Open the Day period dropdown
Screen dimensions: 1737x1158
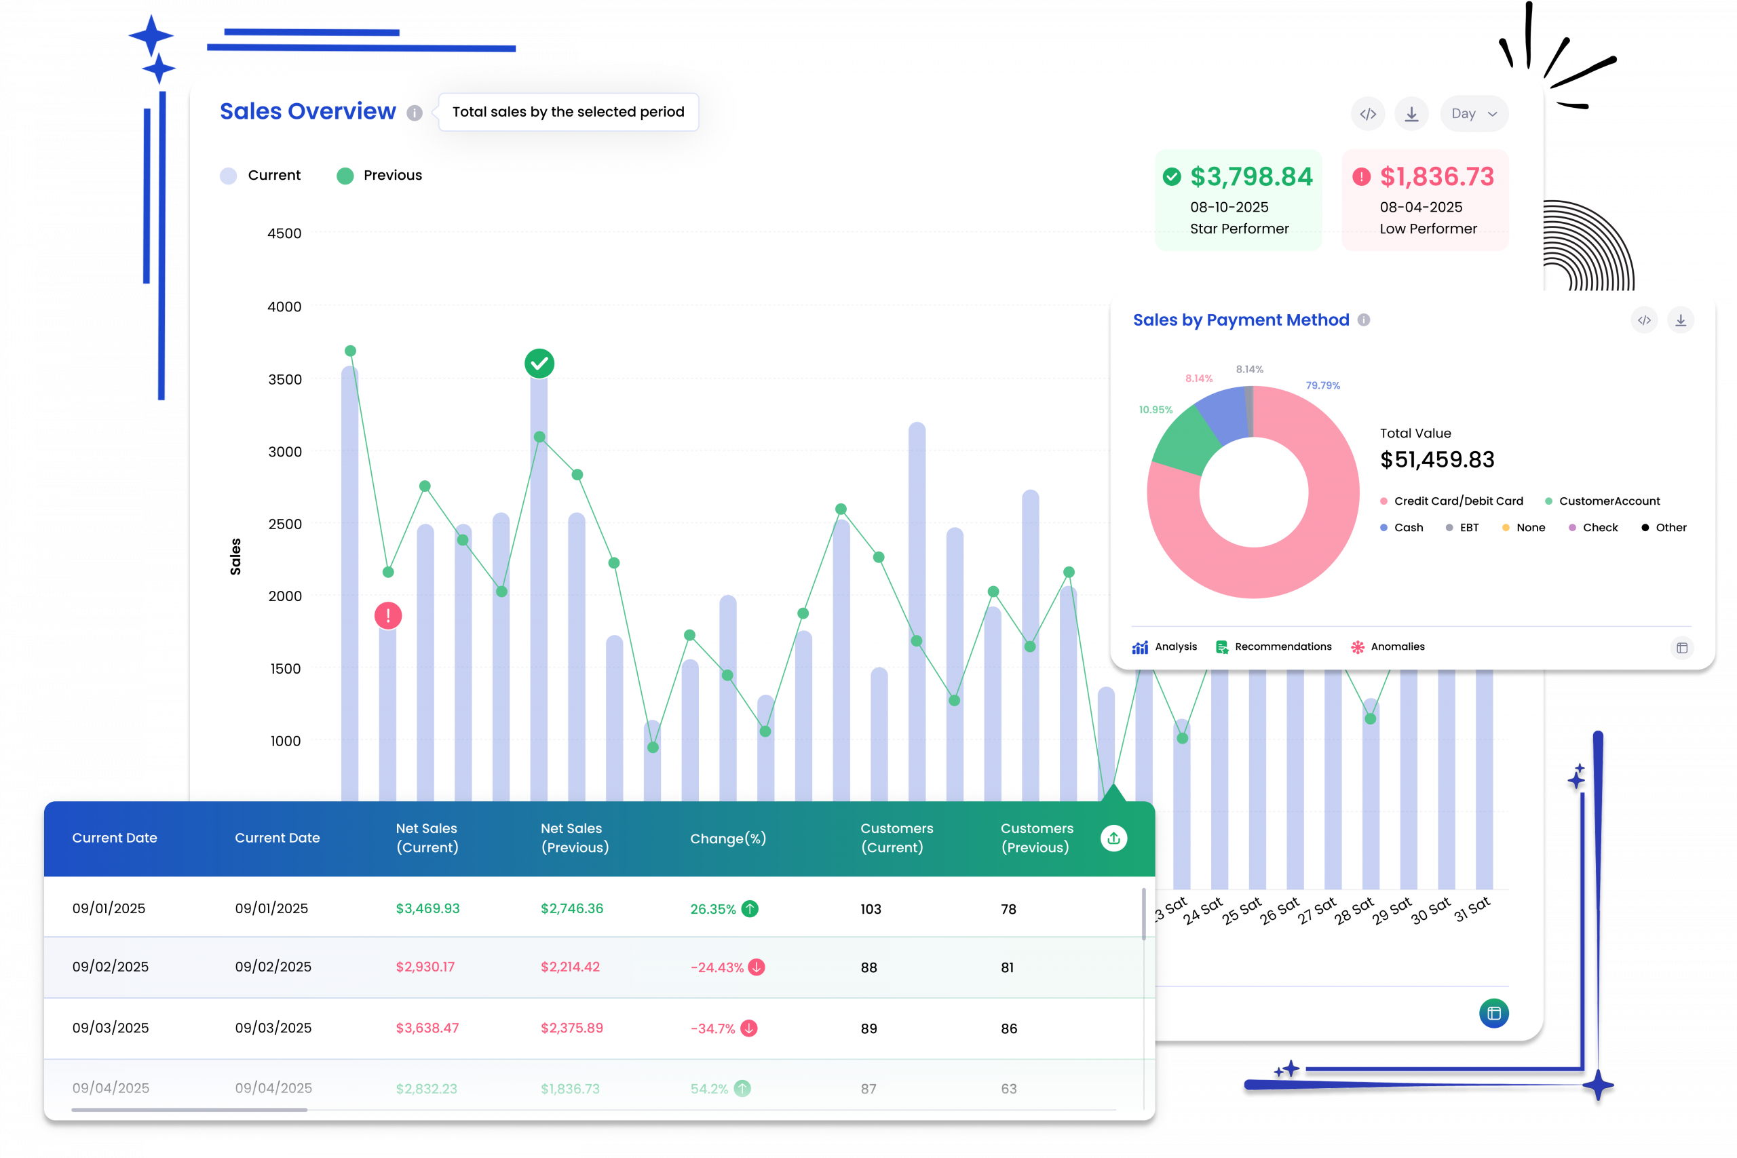tap(1473, 113)
